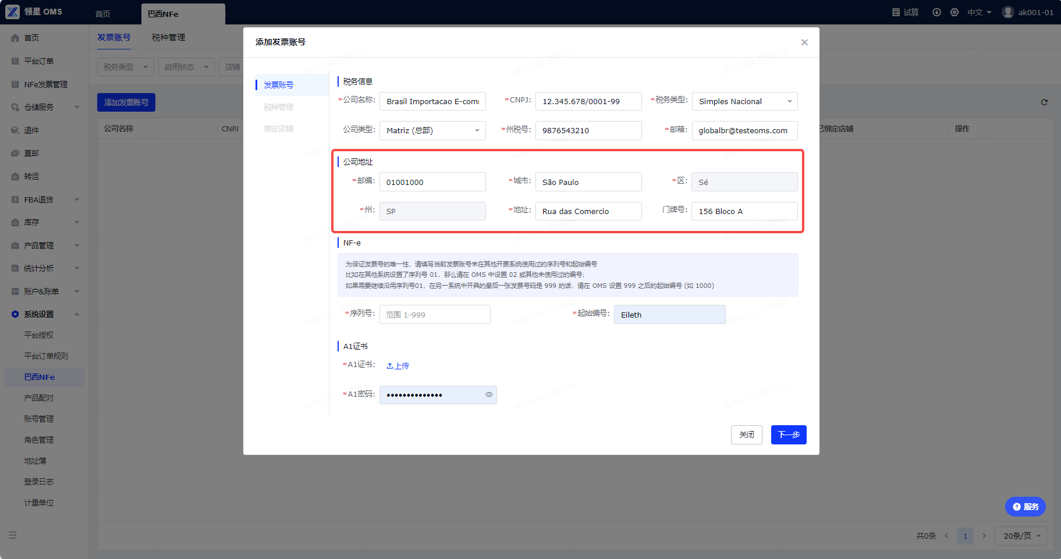Image resolution: width=1061 pixels, height=559 pixels.
Task: Open 产品配对 in sidebar
Action: point(39,398)
